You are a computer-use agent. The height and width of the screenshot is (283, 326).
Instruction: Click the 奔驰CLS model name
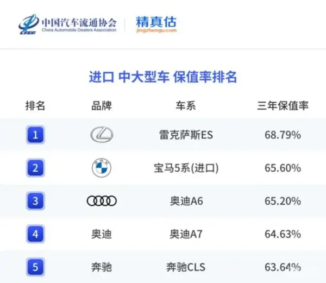click(186, 267)
